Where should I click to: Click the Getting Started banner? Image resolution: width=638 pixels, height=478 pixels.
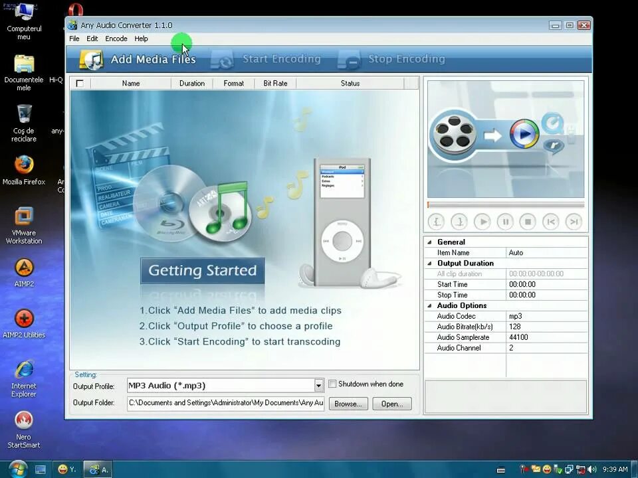point(202,270)
